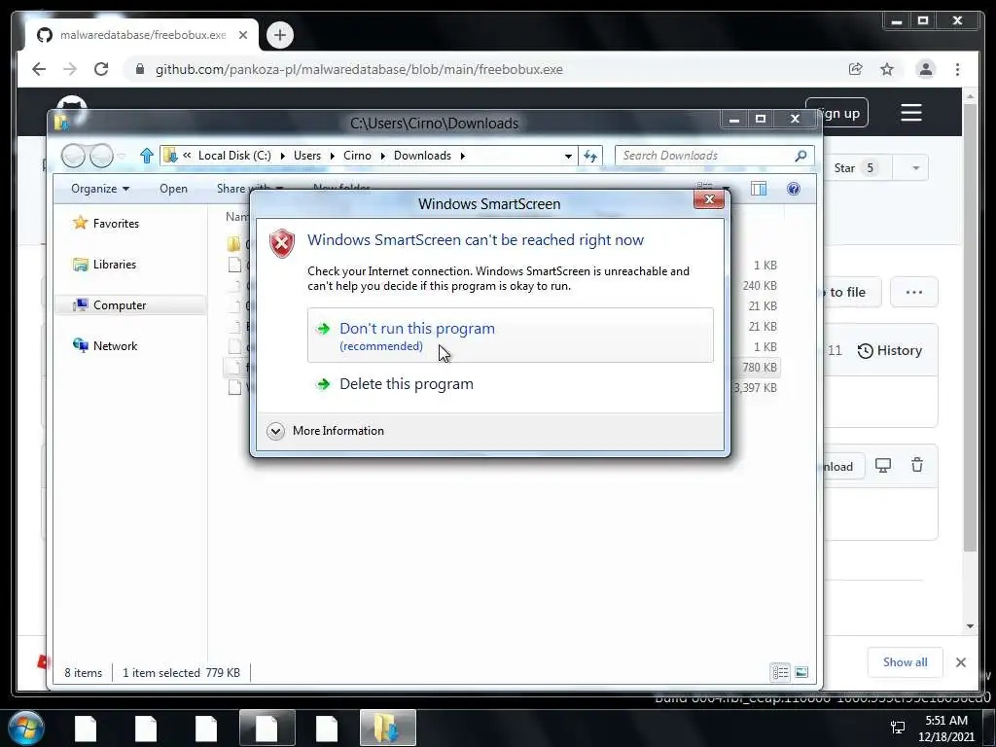Select malwaredatabase/freebobux.exe browser tab

pyautogui.click(x=142, y=35)
